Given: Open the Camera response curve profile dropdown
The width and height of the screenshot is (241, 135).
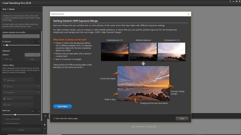Looking at the screenshot, I should pyautogui.click(x=21, y=36).
